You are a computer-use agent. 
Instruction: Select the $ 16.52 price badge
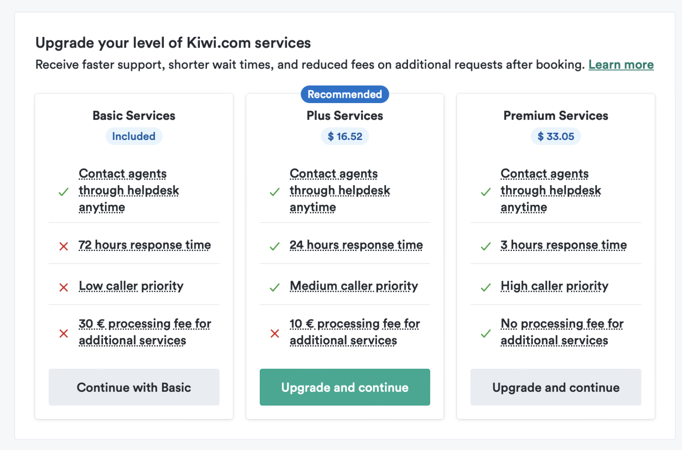click(x=345, y=136)
